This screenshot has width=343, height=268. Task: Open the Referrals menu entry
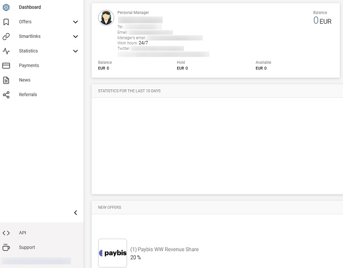[x=28, y=95]
